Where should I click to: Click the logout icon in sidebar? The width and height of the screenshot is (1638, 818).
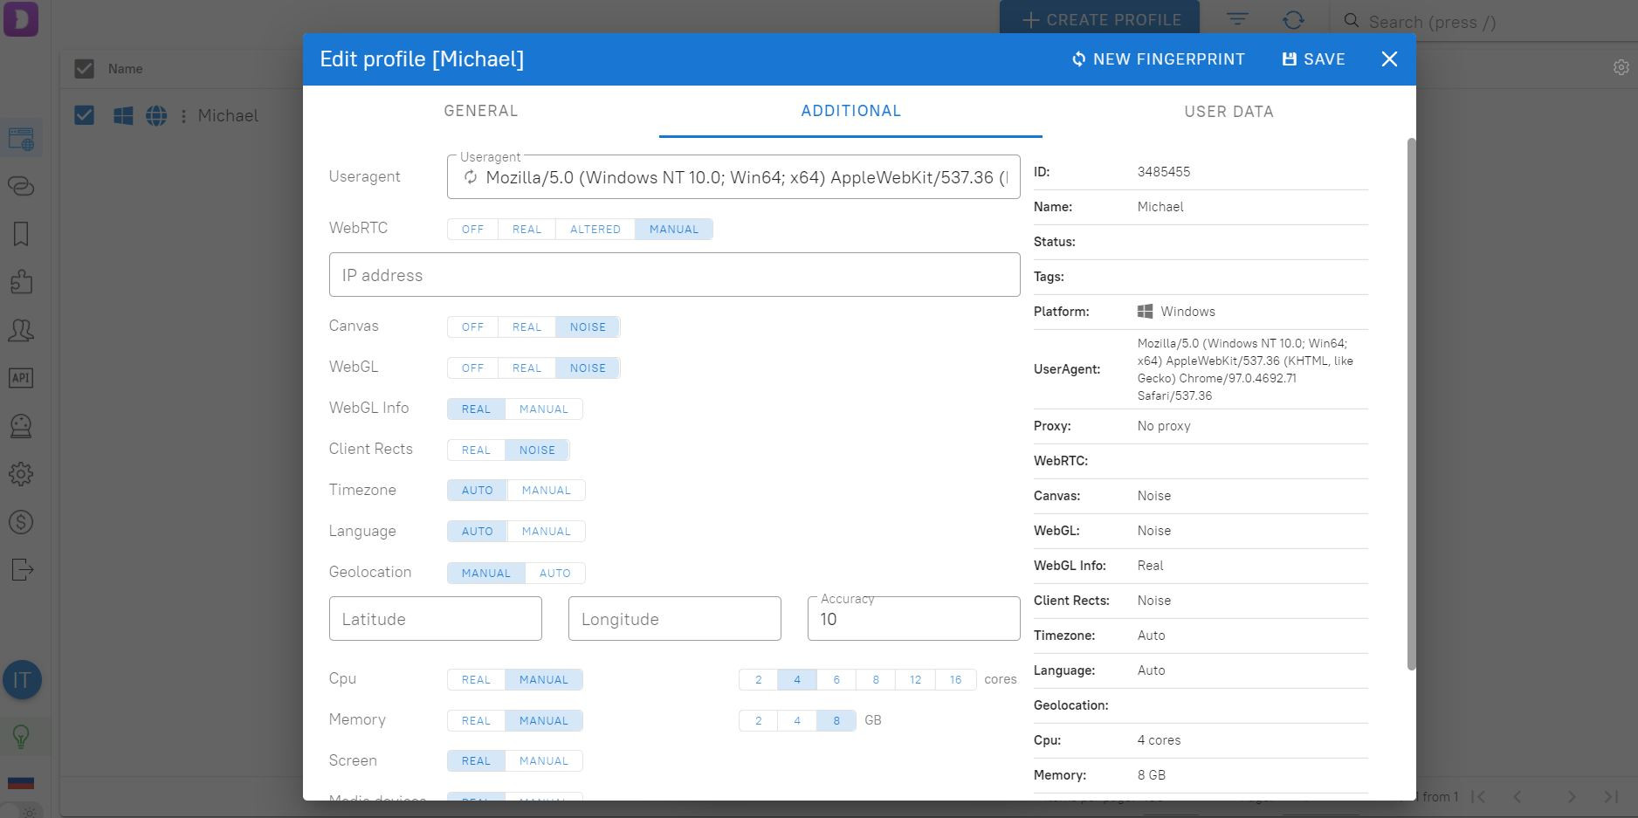pyautogui.click(x=21, y=570)
